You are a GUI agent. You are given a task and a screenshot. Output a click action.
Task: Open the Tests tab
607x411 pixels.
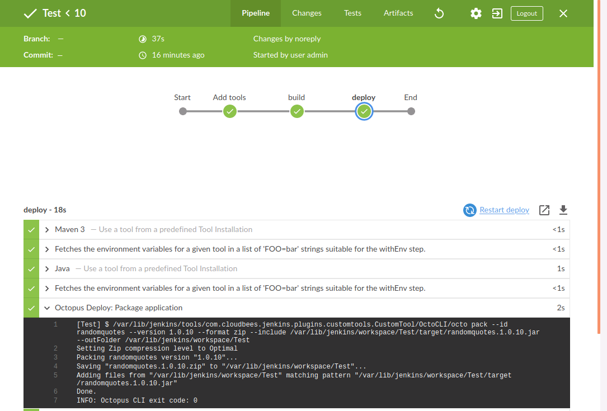pos(352,13)
